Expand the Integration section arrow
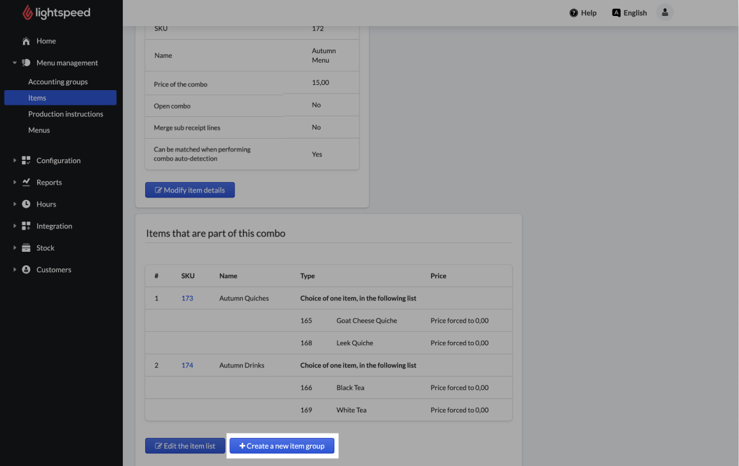The height and width of the screenshot is (466, 739). point(15,226)
